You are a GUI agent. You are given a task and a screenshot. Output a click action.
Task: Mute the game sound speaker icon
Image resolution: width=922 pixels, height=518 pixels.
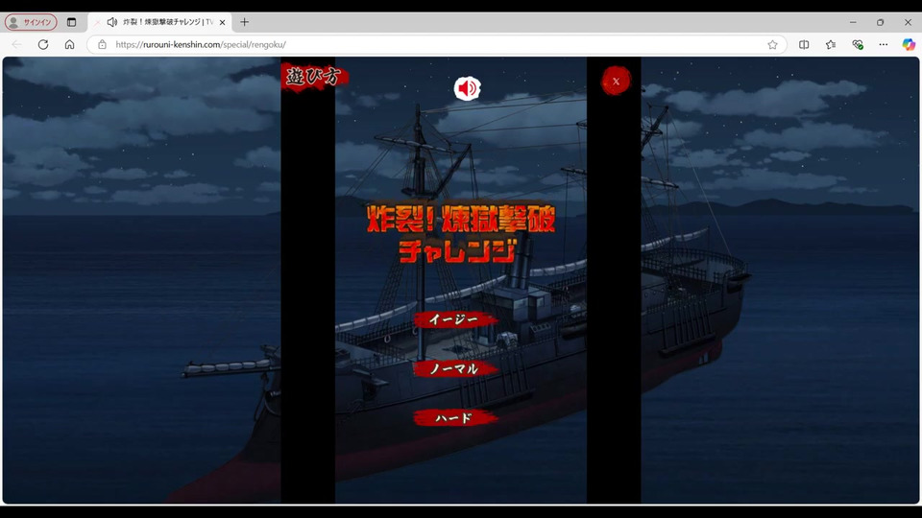pos(468,88)
